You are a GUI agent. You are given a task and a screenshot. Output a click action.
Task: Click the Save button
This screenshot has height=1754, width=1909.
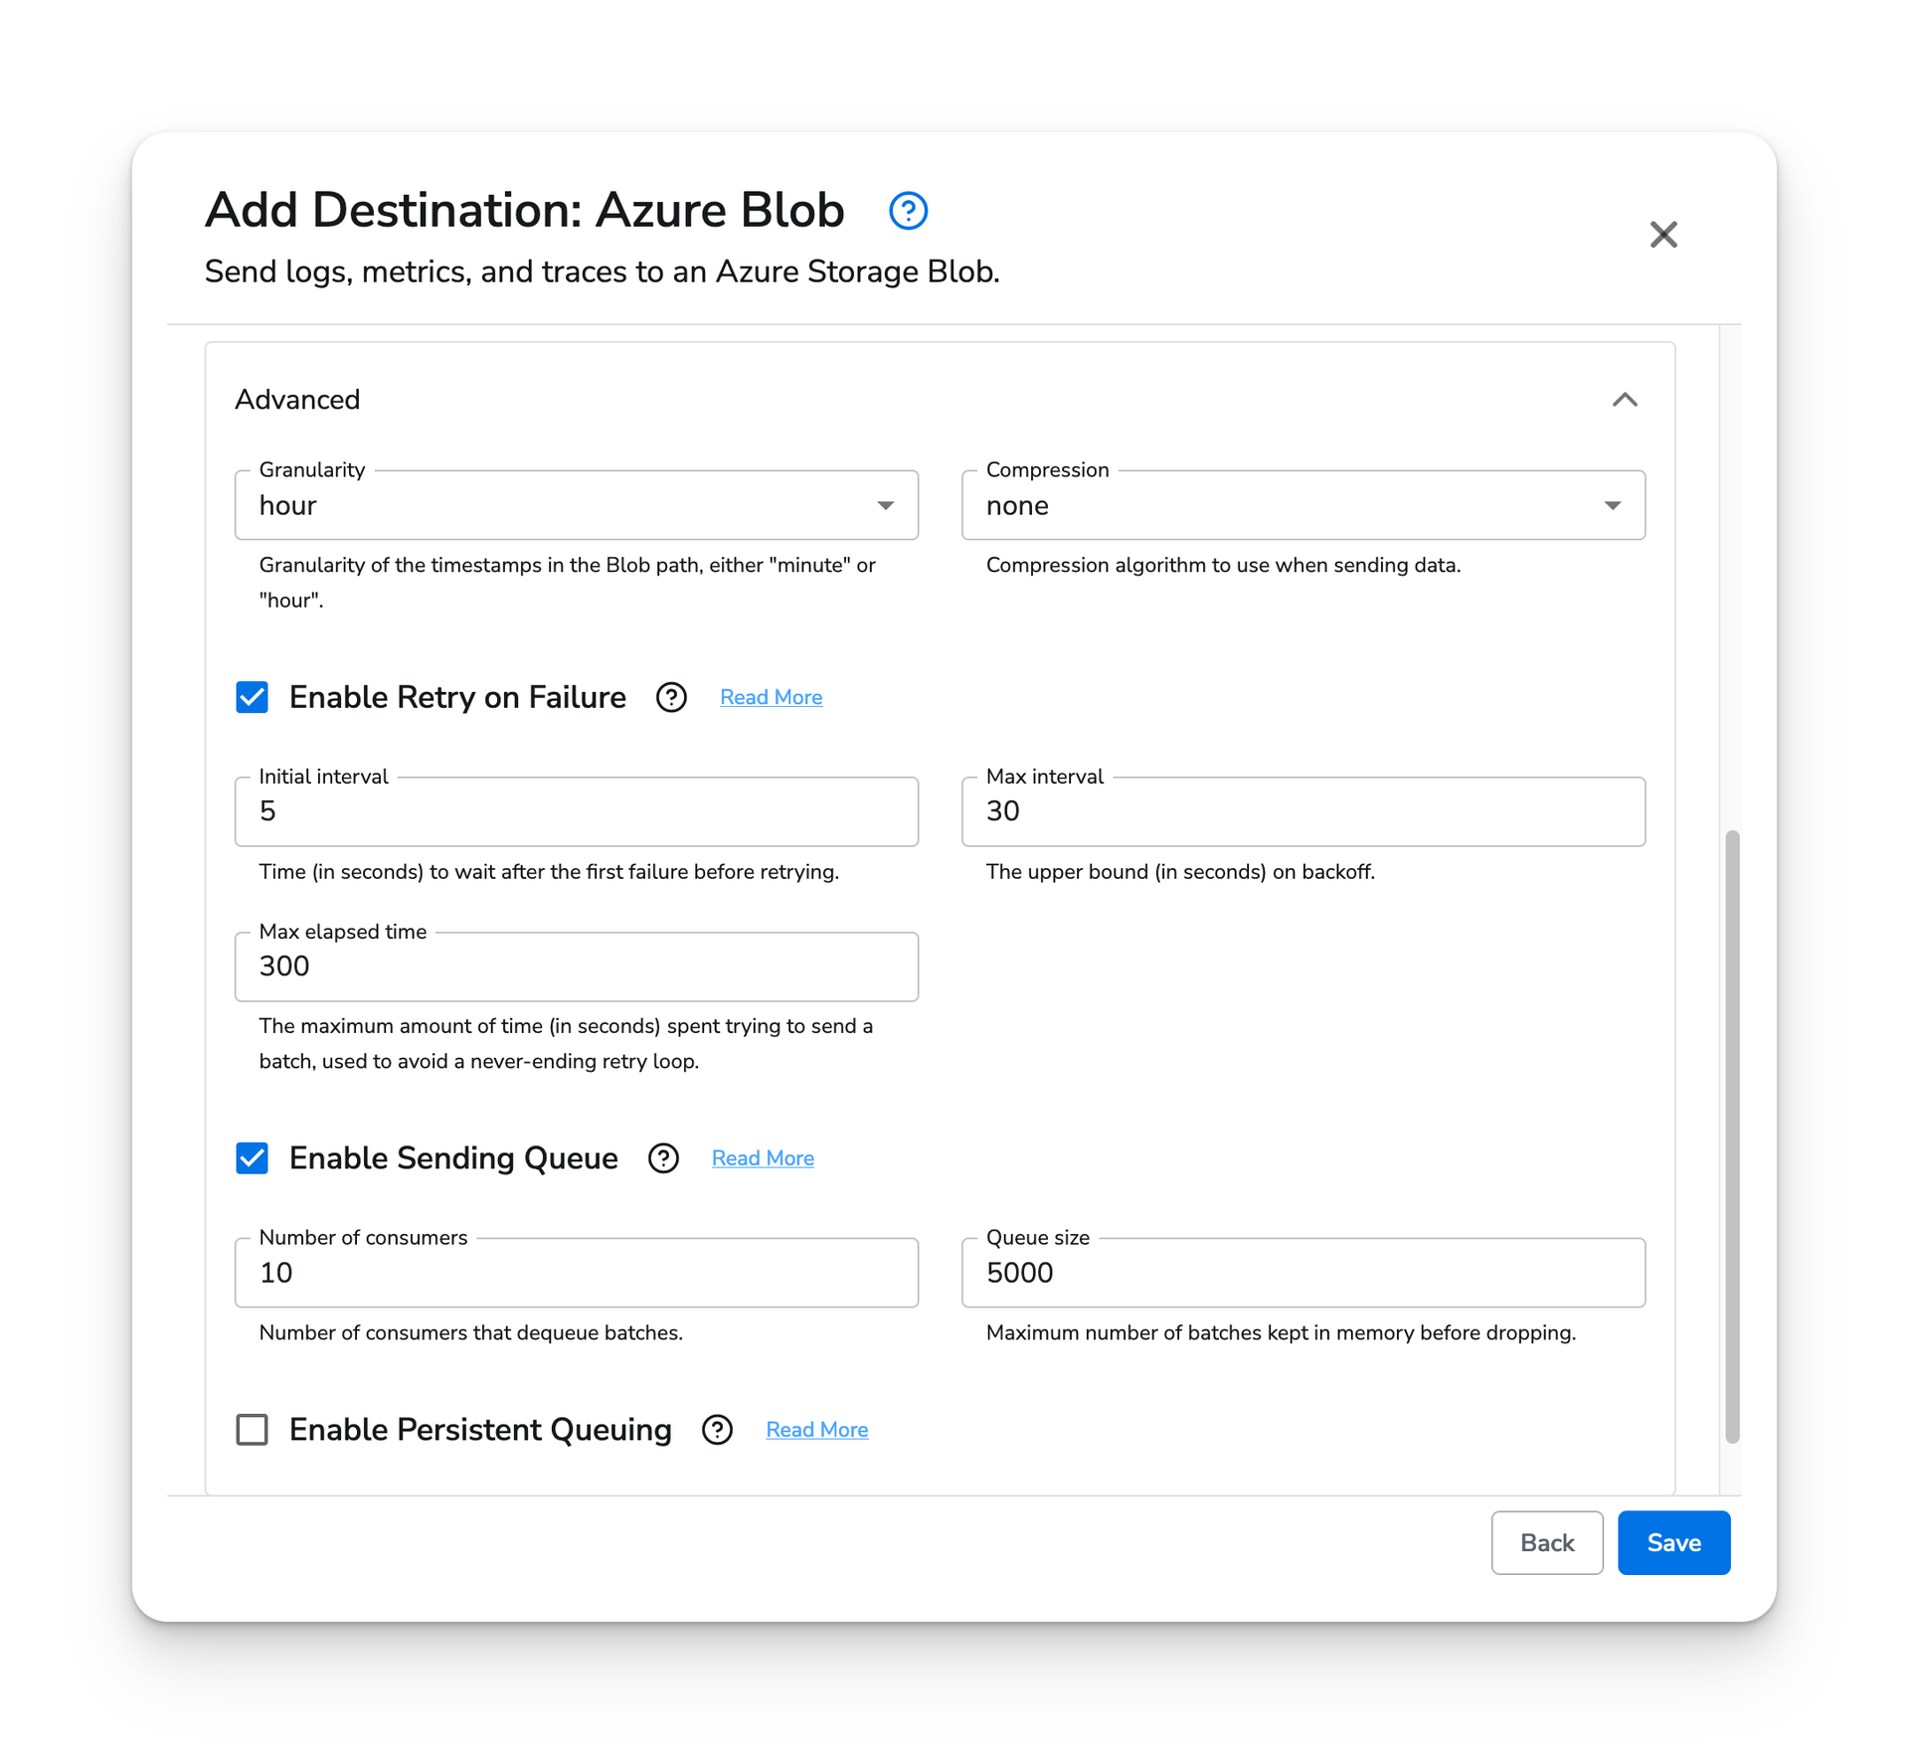[1673, 1541]
